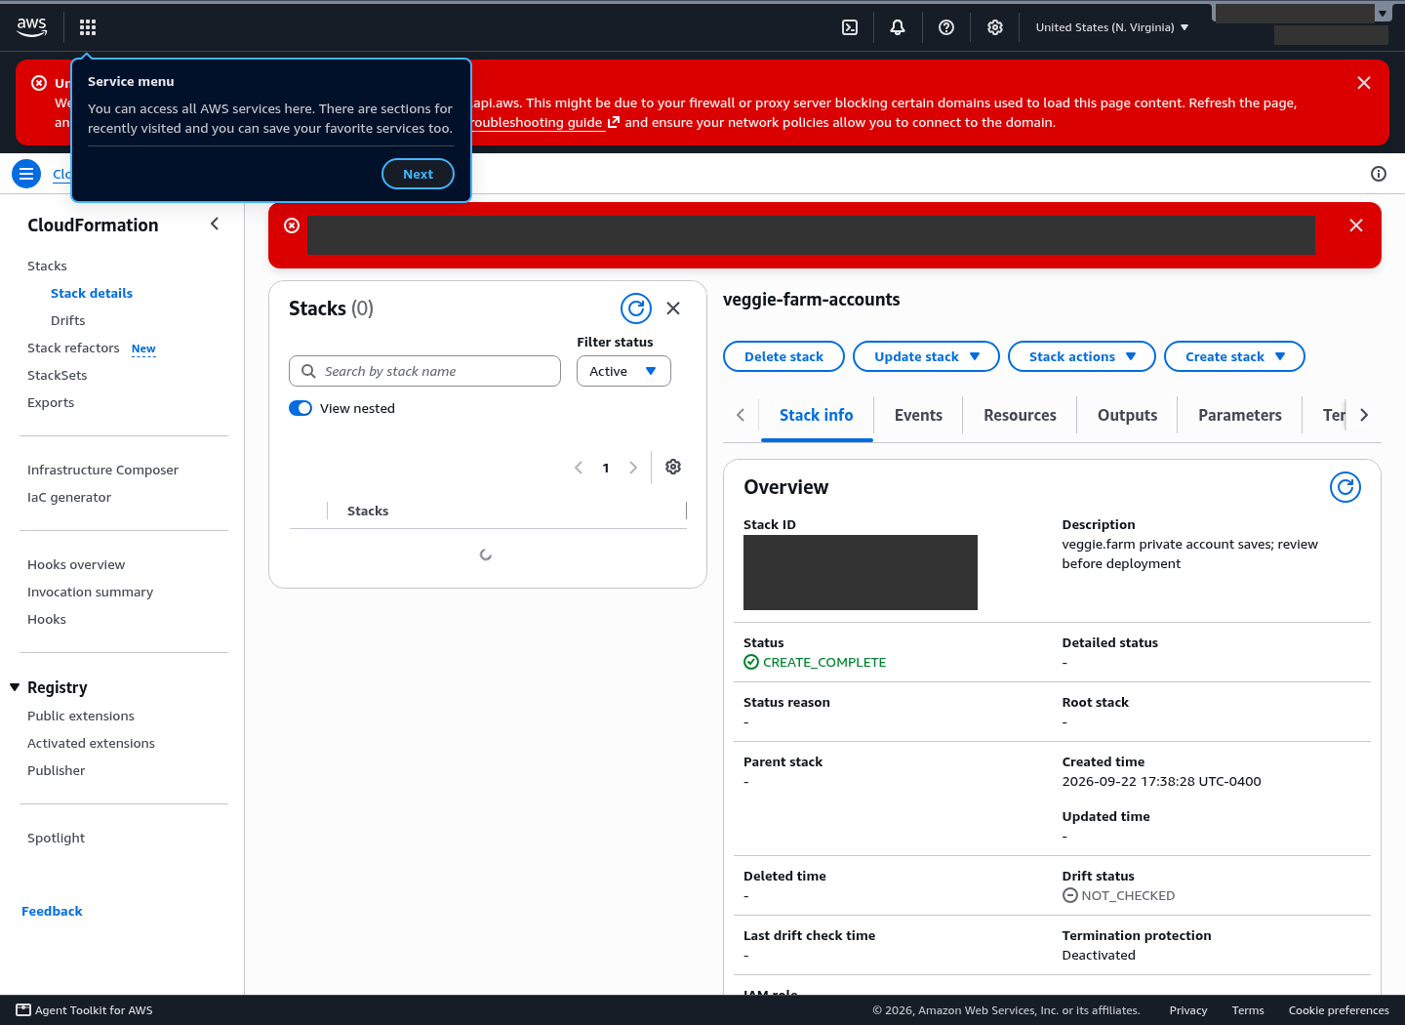The image size is (1405, 1025).
Task: Go to next page of stacks
Action: coord(633,468)
